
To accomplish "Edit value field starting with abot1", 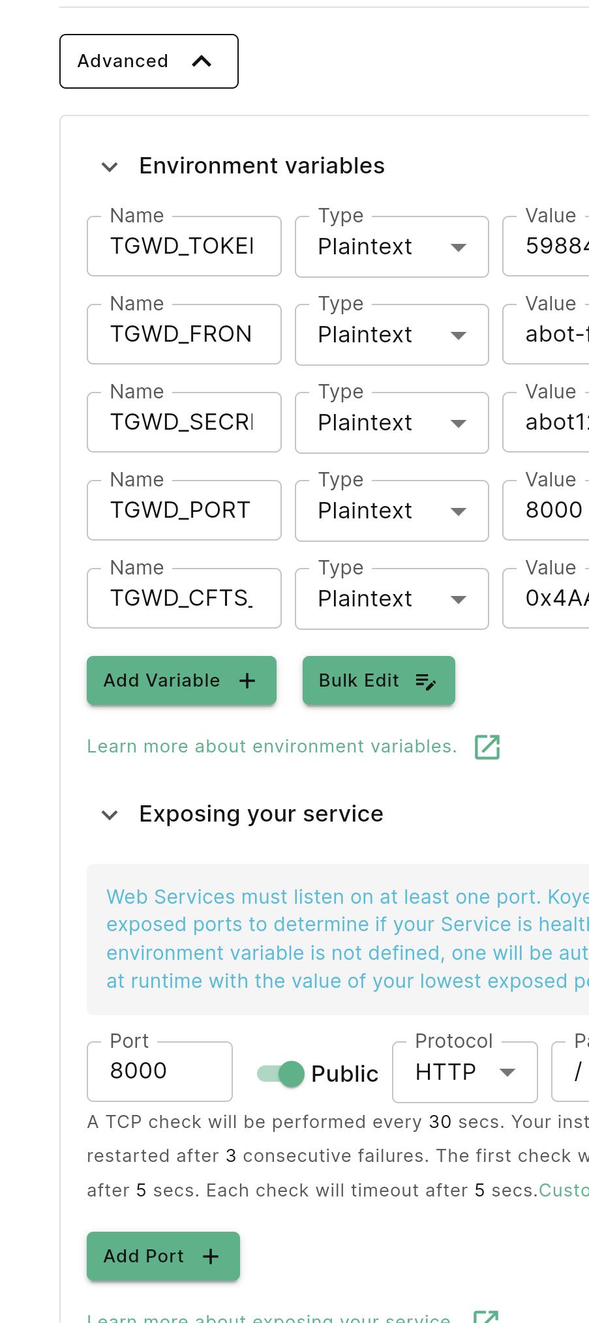I will [547, 423].
